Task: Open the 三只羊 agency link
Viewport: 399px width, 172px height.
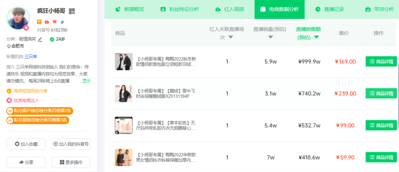Action: 31,56
